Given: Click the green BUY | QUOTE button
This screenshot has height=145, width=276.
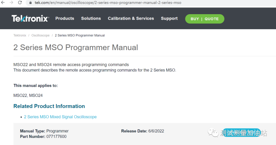Looking at the screenshot, I should [x=205, y=19].
